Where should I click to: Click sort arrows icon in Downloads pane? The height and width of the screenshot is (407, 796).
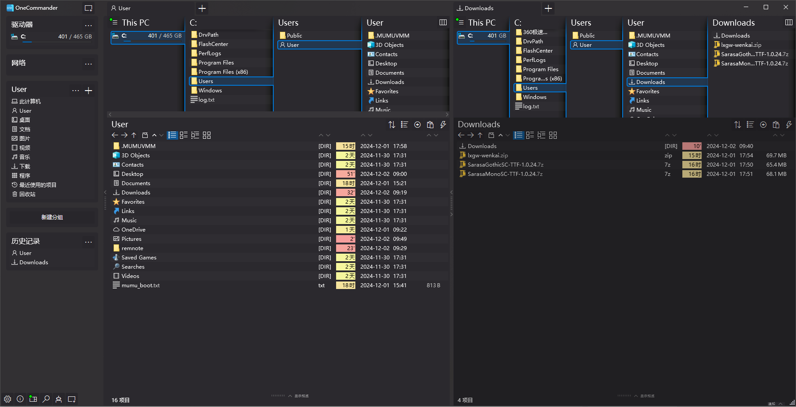pos(738,125)
